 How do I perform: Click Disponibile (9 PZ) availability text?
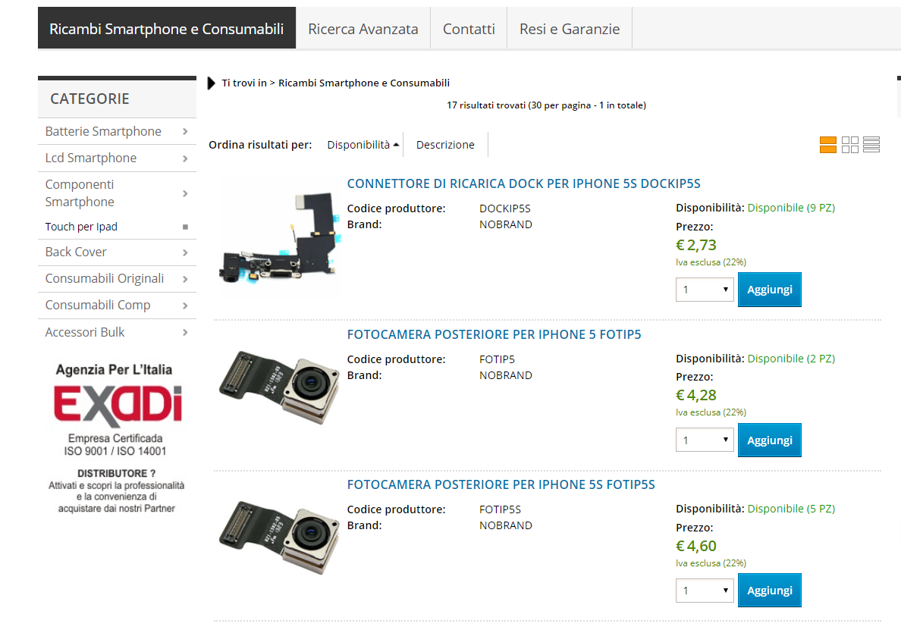[x=791, y=208]
